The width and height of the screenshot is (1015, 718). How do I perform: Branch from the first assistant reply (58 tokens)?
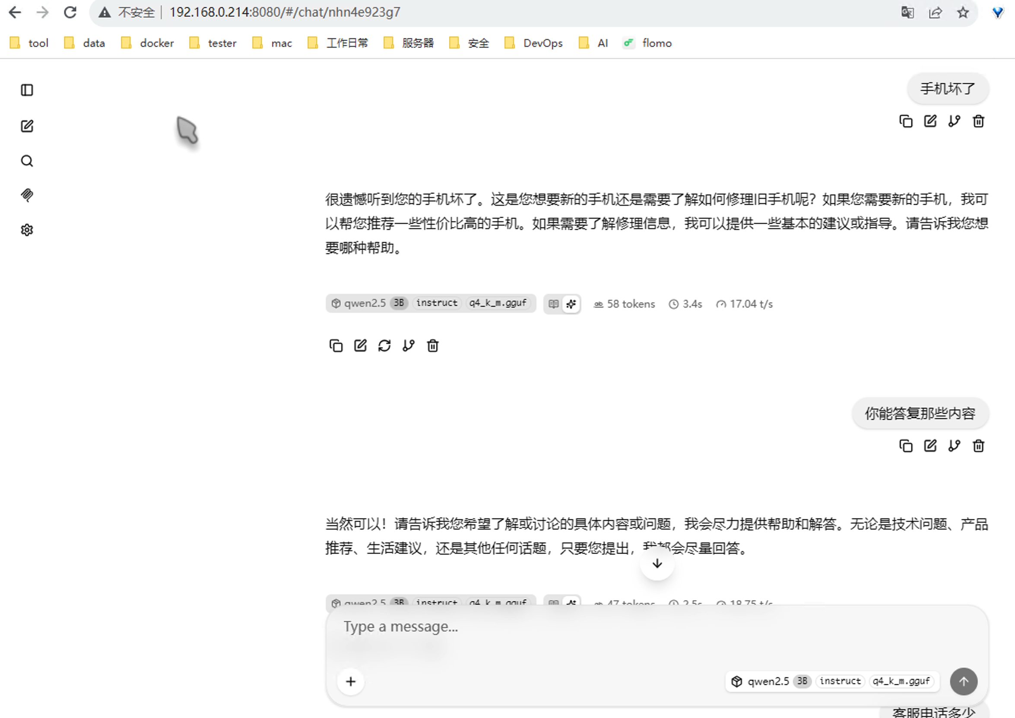(x=409, y=346)
